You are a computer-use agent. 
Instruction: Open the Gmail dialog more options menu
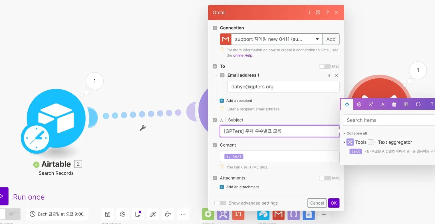coord(309,12)
